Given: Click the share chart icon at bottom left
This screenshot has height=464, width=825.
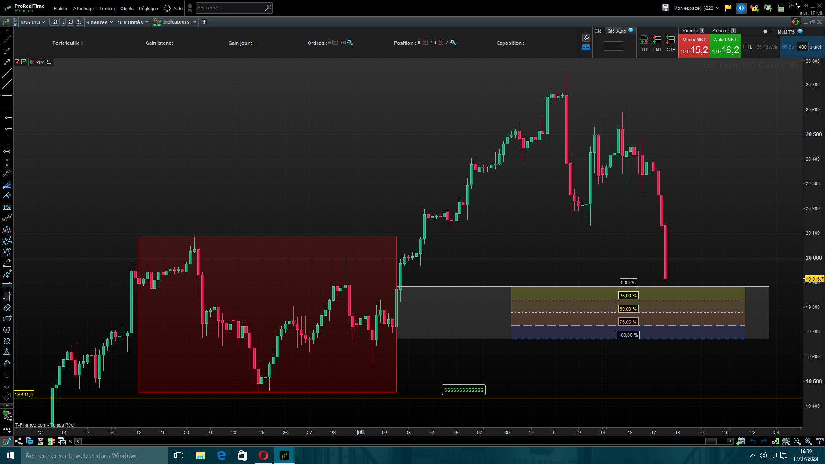Looking at the screenshot, I should (18, 441).
